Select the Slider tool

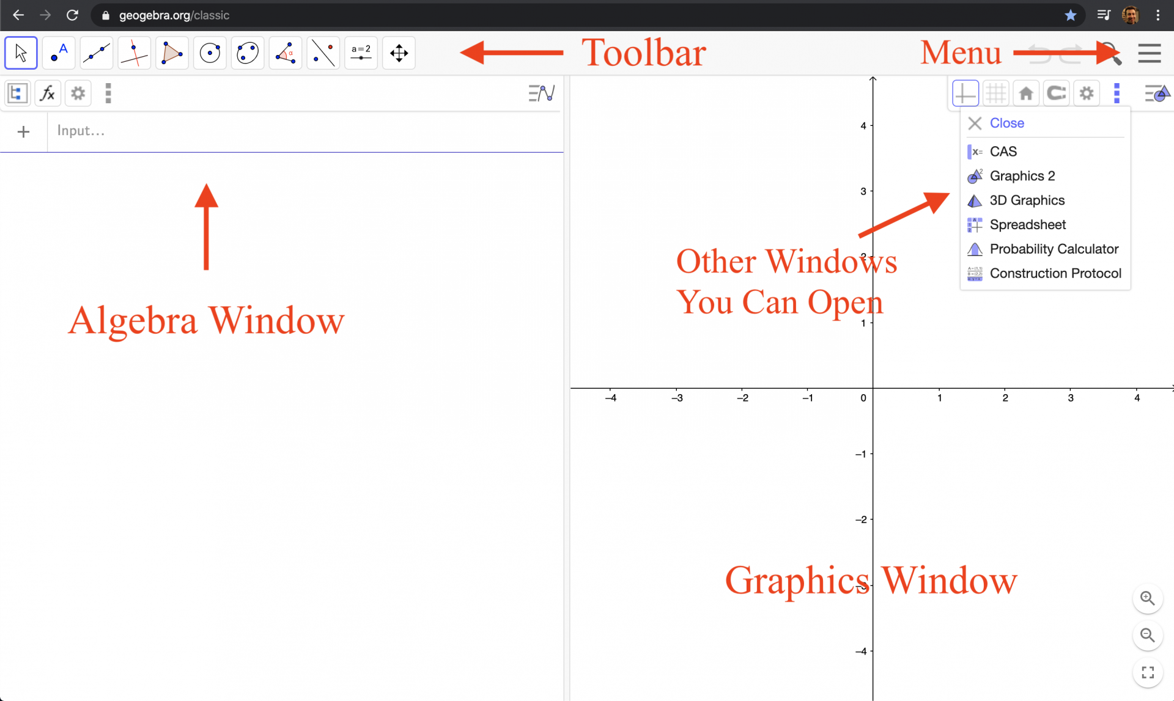coord(361,53)
